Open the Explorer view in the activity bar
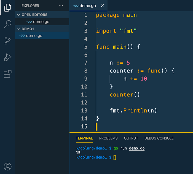Image resolution: width=193 pixels, height=174 pixels. point(7,8)
